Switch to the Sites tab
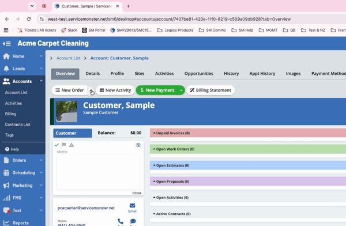This screenshot has height=226, width=346. [x=140, y=73]
